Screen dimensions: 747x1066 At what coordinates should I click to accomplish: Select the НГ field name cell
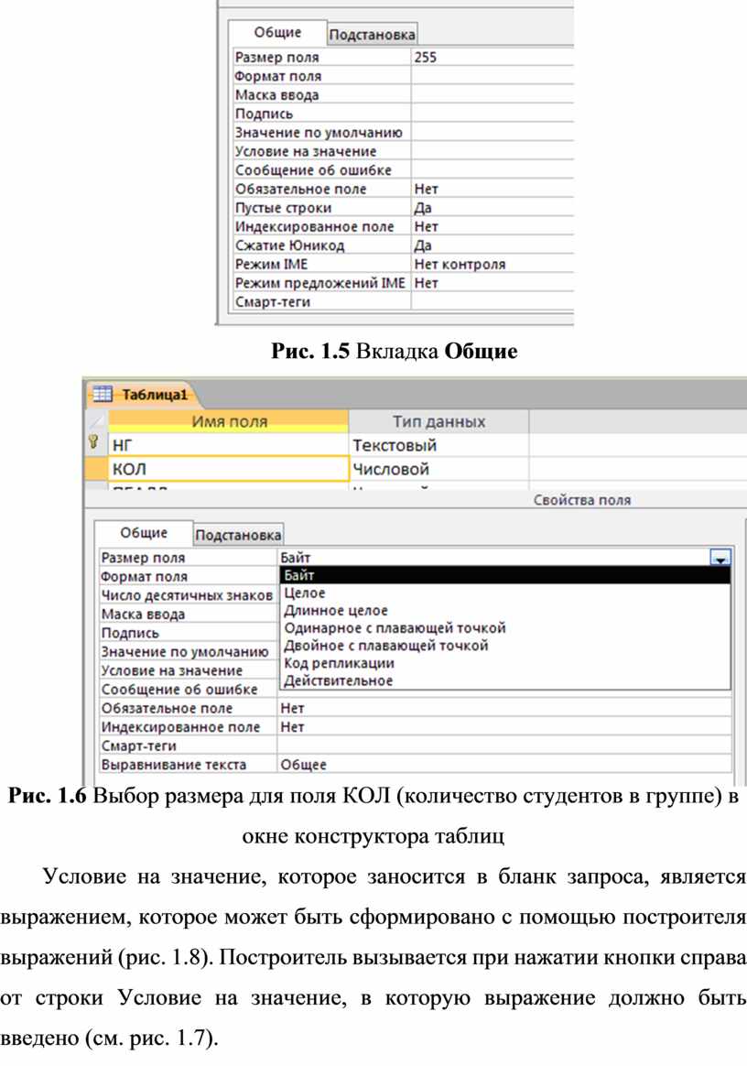tap(229, 445)
